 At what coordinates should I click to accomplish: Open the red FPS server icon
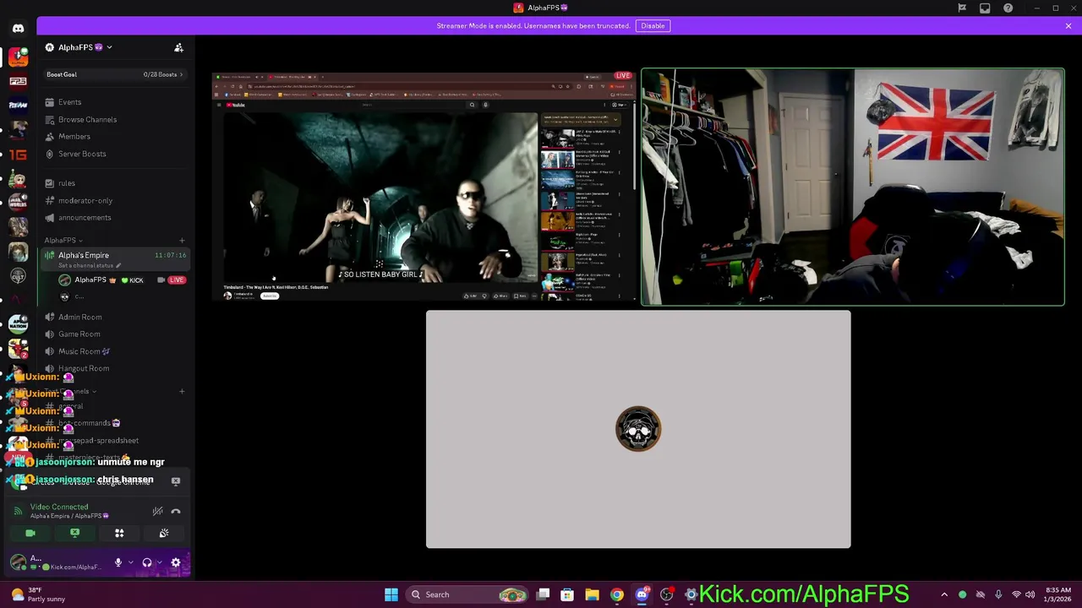coord(18,81)
